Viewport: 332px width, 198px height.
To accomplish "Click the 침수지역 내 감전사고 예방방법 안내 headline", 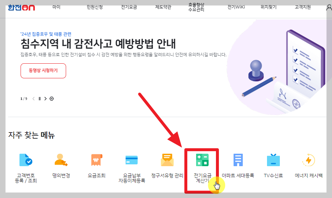I will [x=98, y=44].
